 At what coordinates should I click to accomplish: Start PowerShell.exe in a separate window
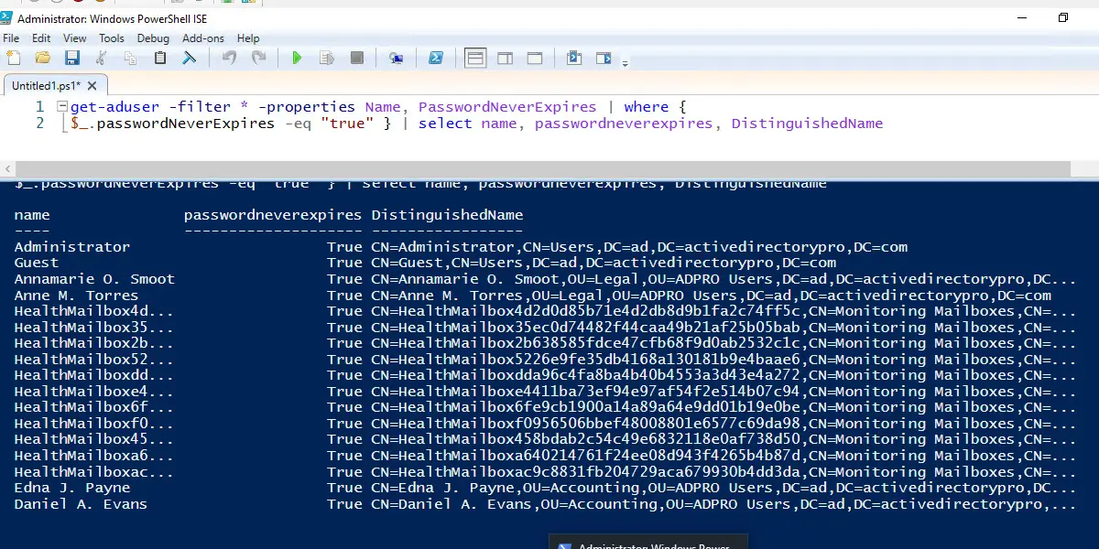pyautogui.click(x=436, y=58)
